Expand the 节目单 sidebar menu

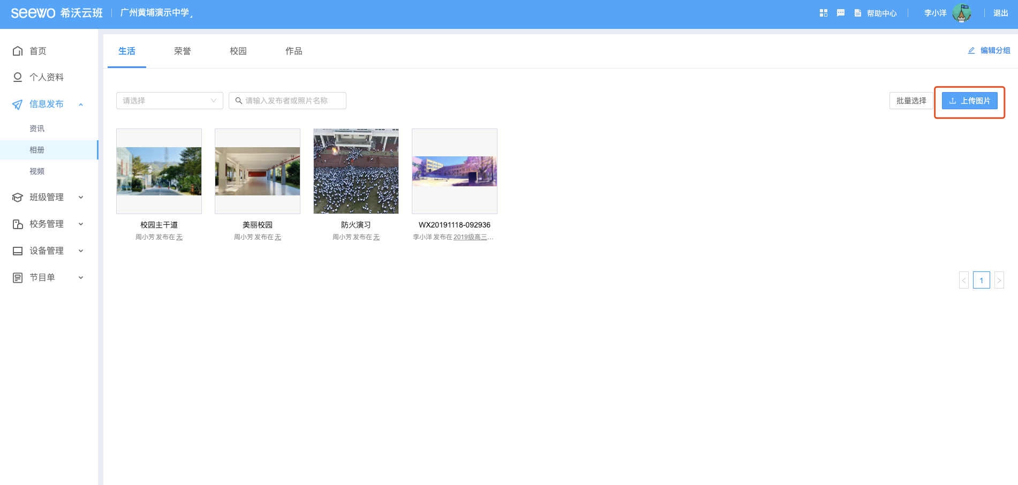point(81,277)
